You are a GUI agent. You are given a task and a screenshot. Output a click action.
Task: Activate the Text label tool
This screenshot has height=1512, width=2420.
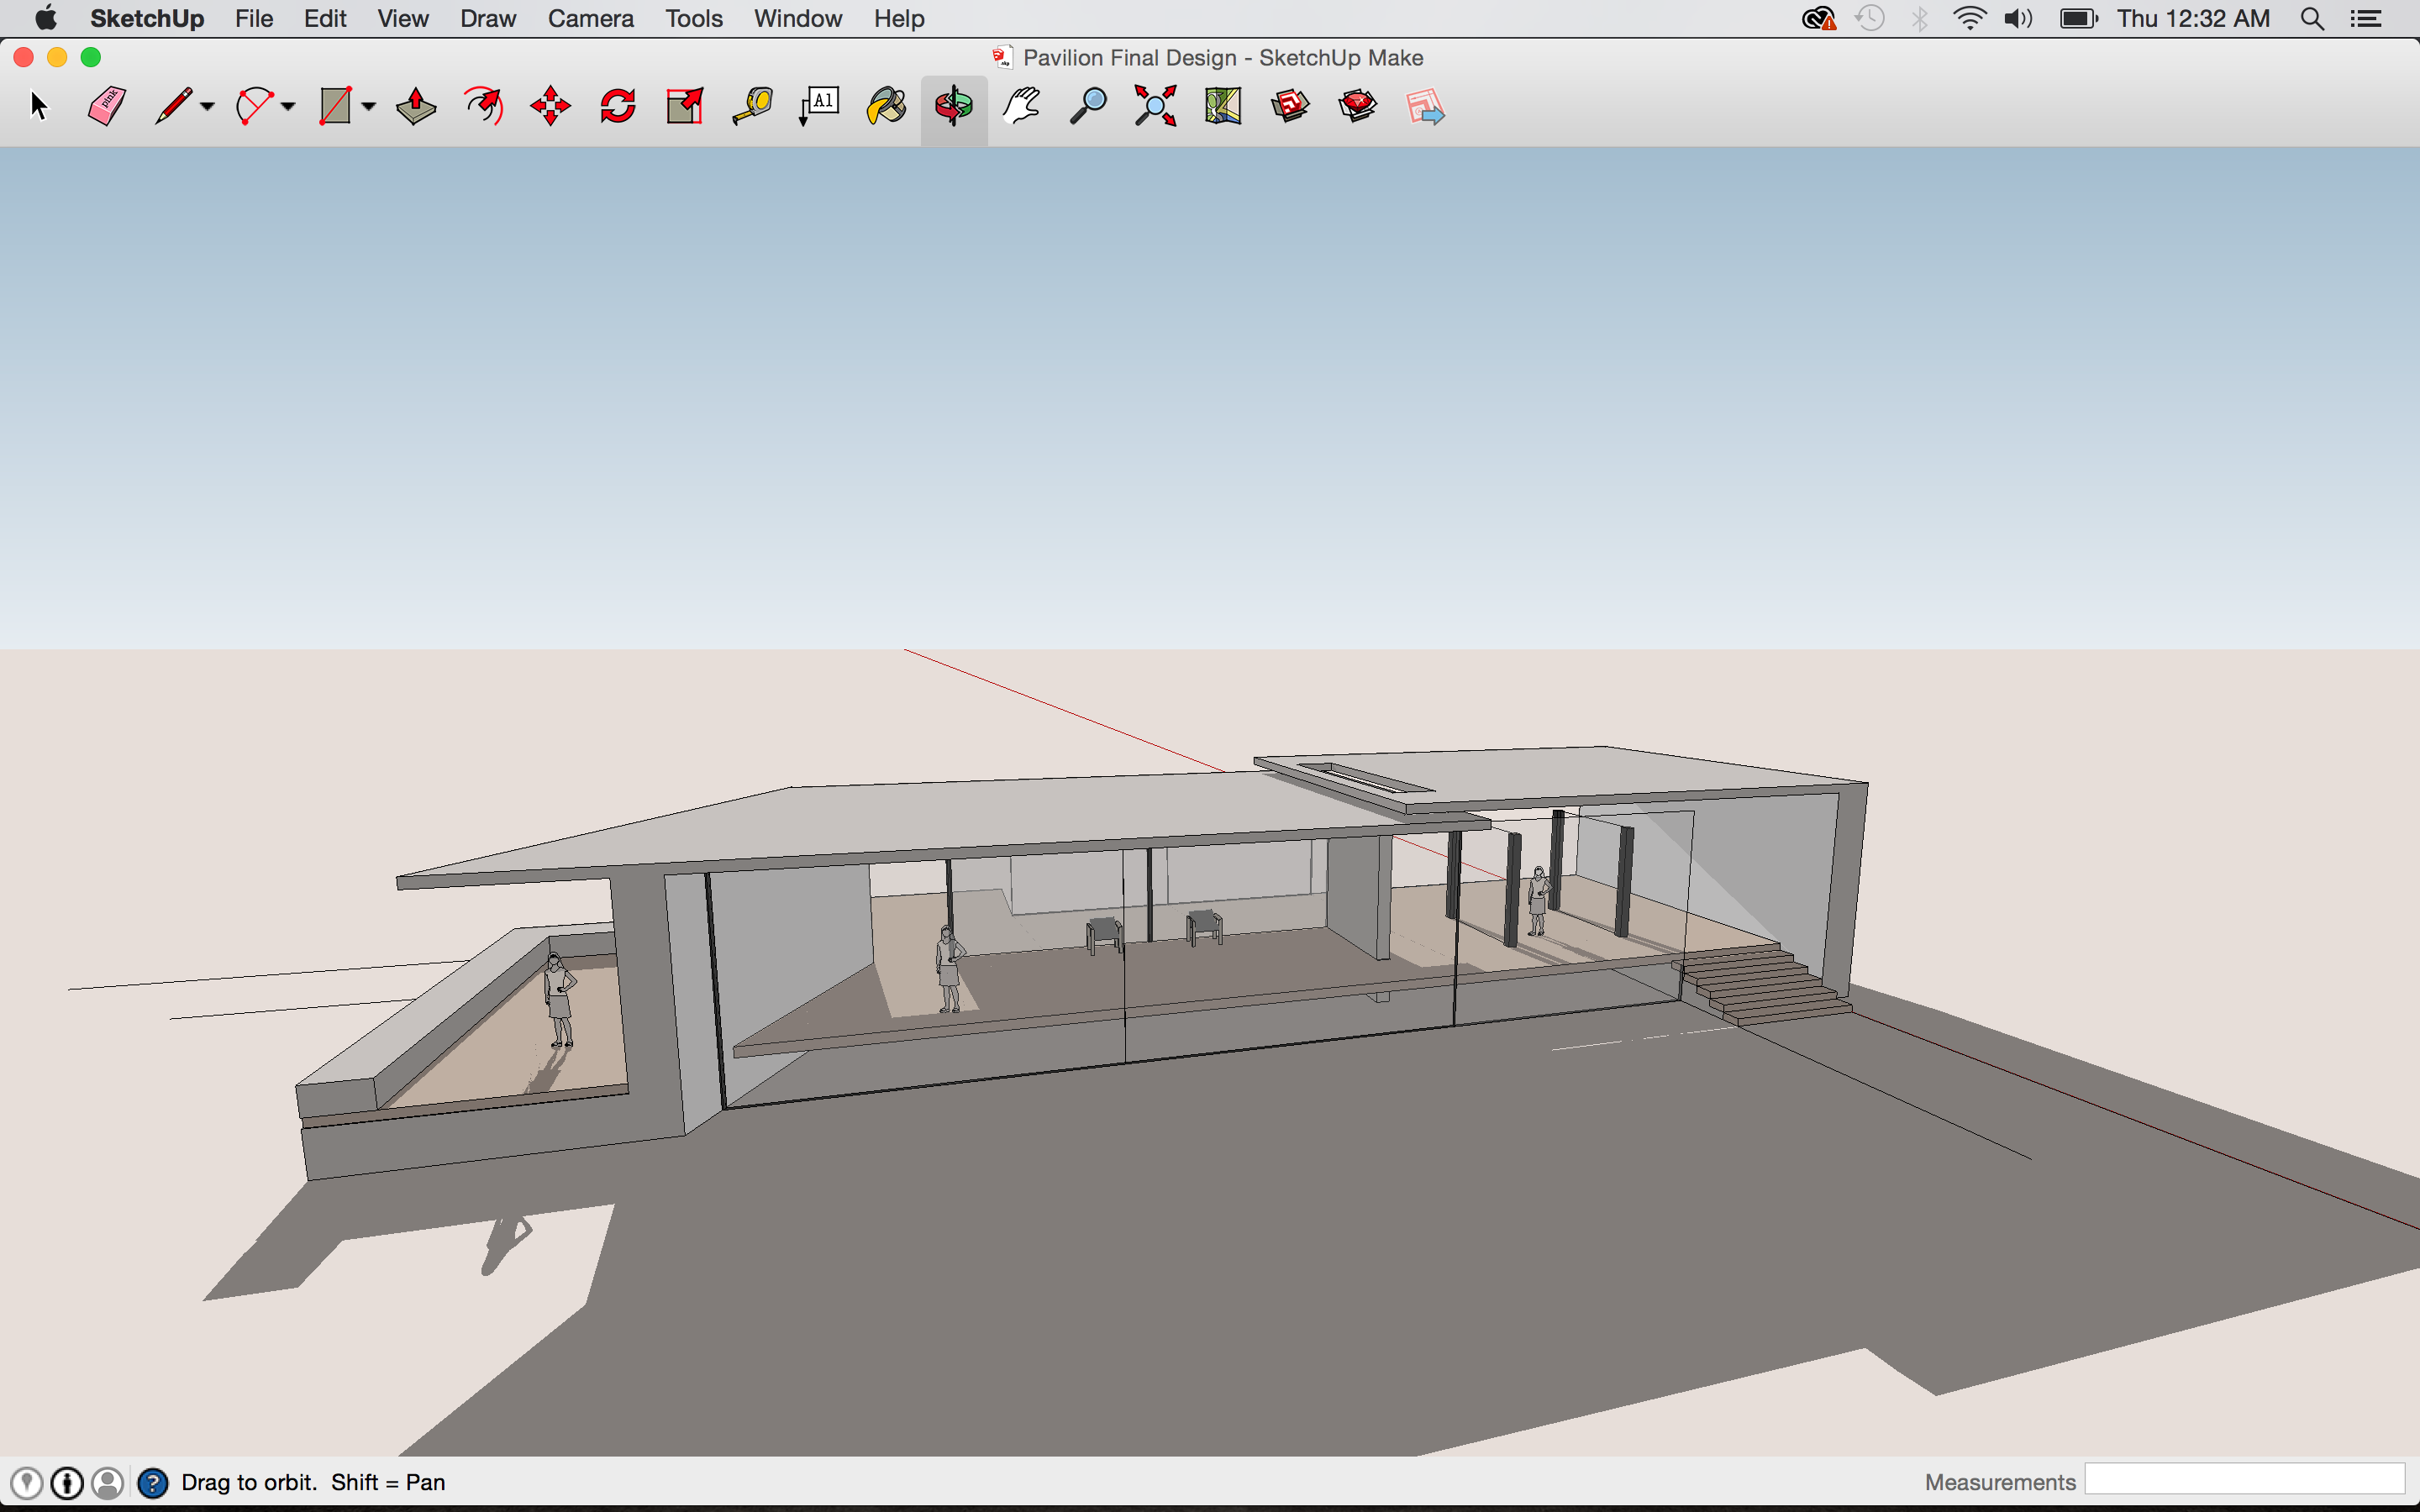pyautogui.click(x=819, y=106)
